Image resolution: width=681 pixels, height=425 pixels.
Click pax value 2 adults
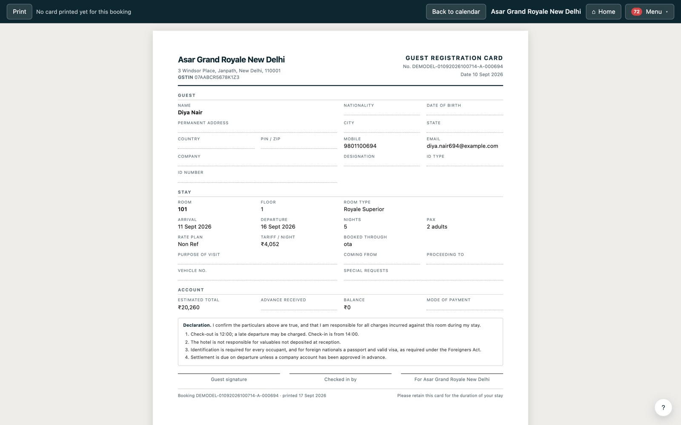[437, 227]
